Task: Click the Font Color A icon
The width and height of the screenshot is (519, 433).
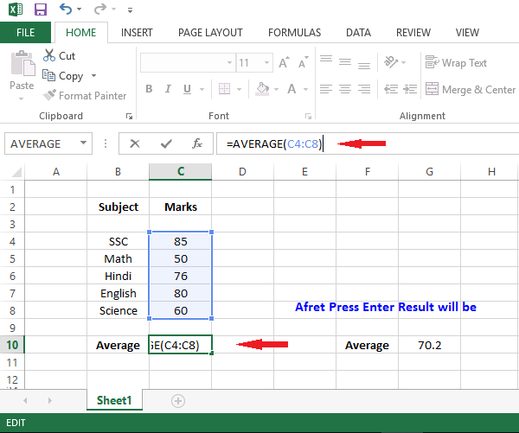Action: click(x=292, y=89)
